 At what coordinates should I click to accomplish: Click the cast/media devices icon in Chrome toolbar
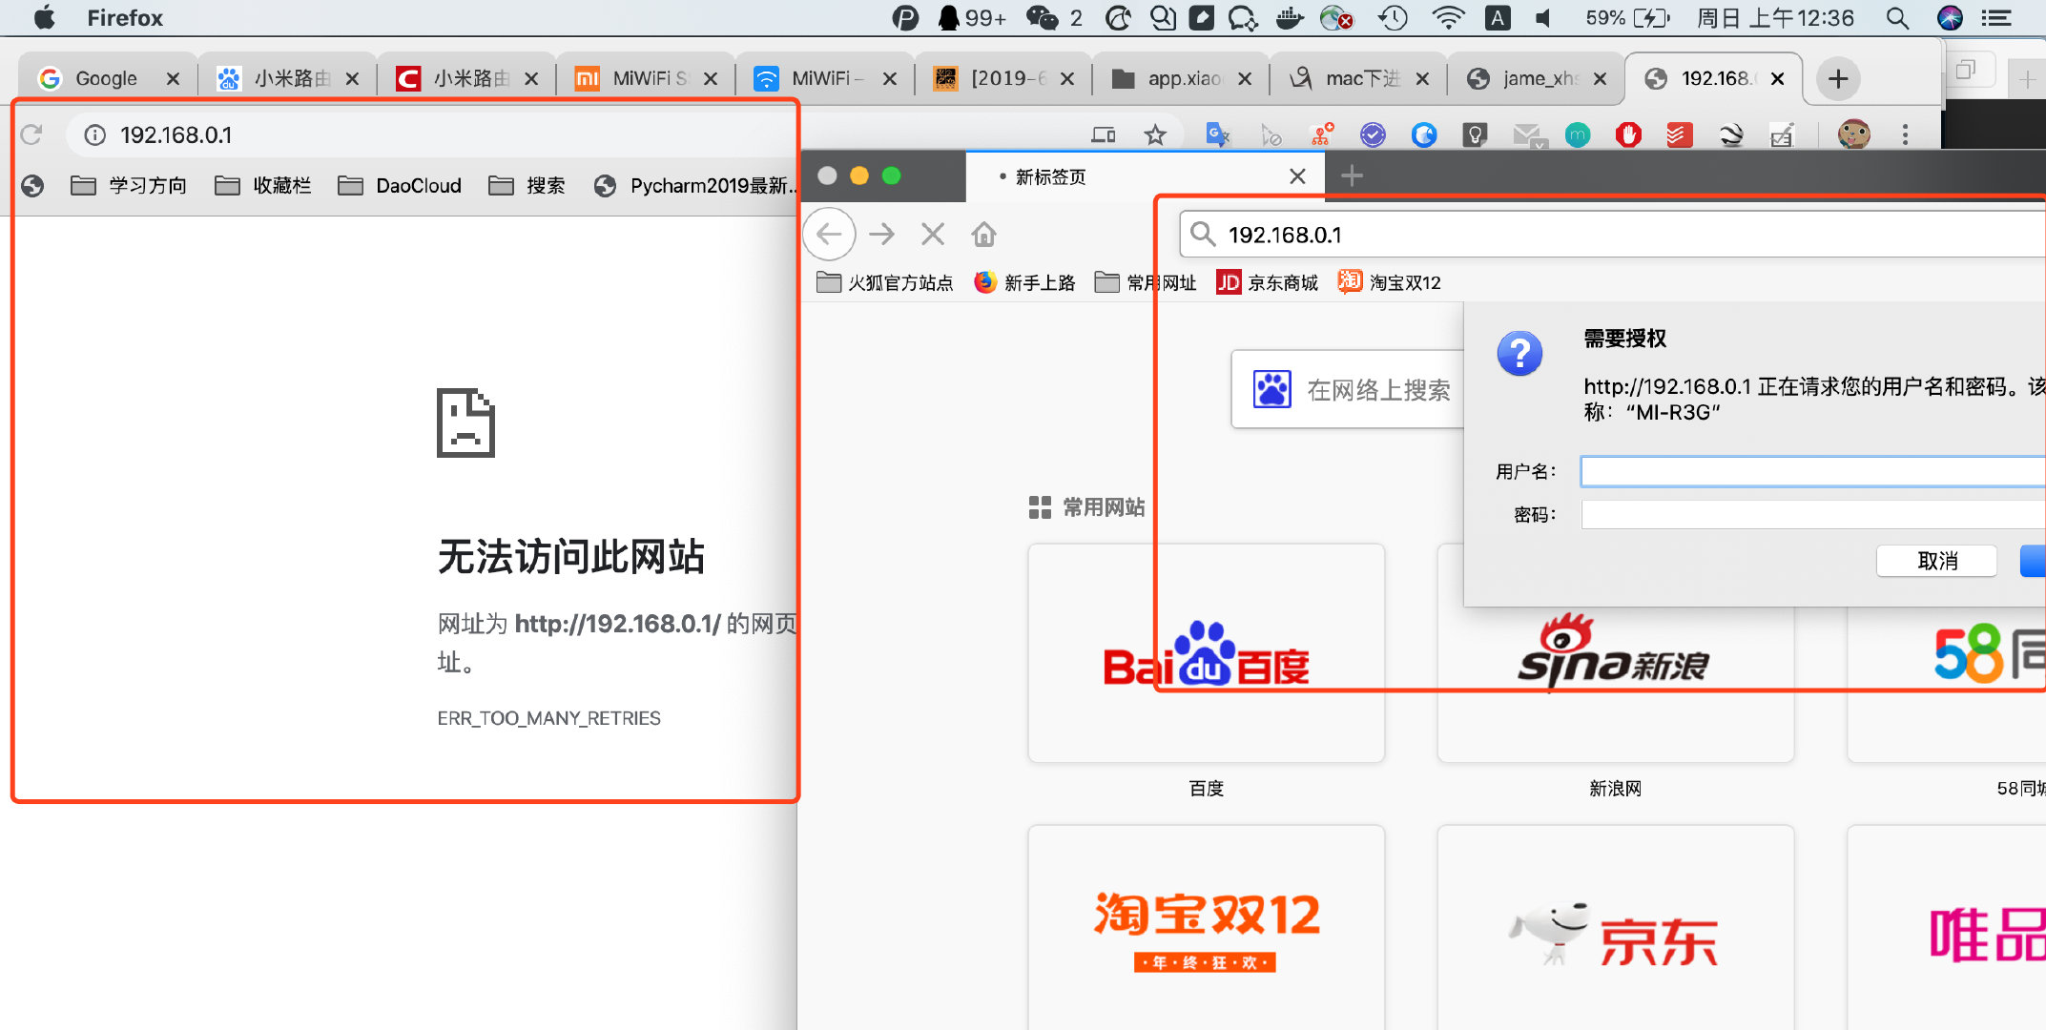[x=1104, y=134]
